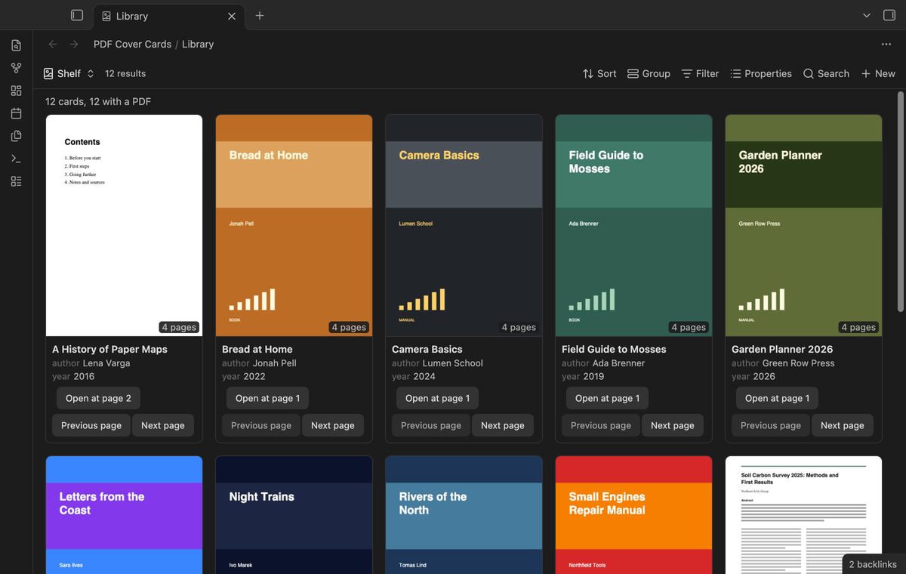Image resolution: width=906 pixels, height=574 pixels.
Task: Open the Properties menu
Action: coord(761,73)
